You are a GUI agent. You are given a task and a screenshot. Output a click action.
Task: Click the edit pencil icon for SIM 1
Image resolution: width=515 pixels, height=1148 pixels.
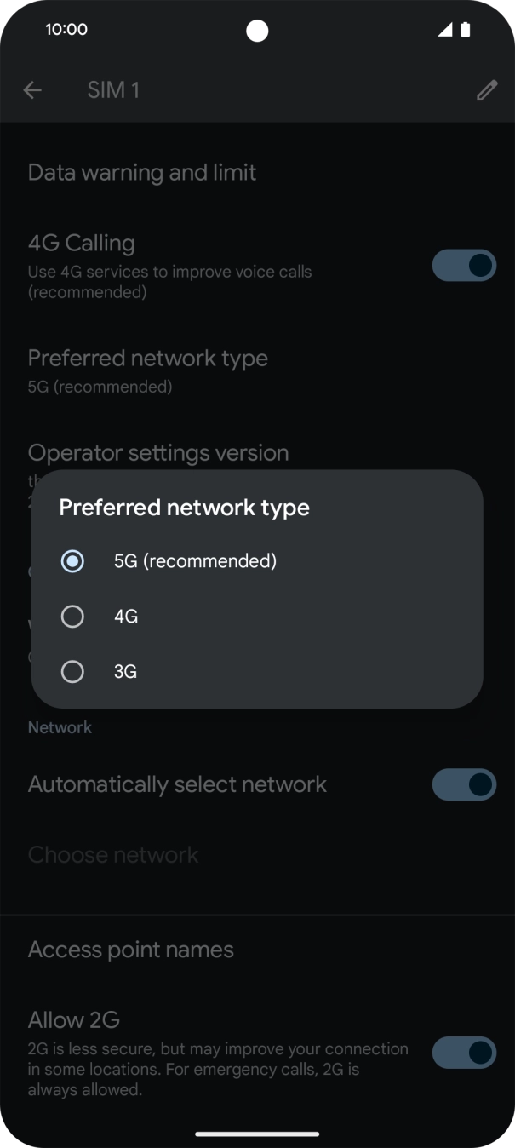(x=486, y=89)
